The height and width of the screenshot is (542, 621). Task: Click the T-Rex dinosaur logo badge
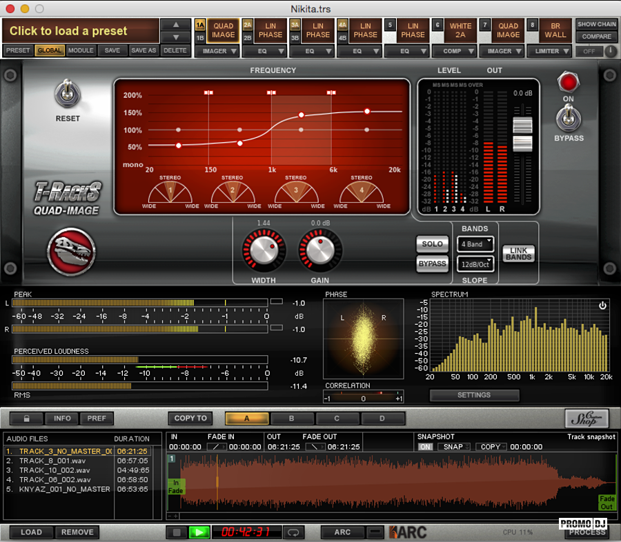click(x=71, y=252)
